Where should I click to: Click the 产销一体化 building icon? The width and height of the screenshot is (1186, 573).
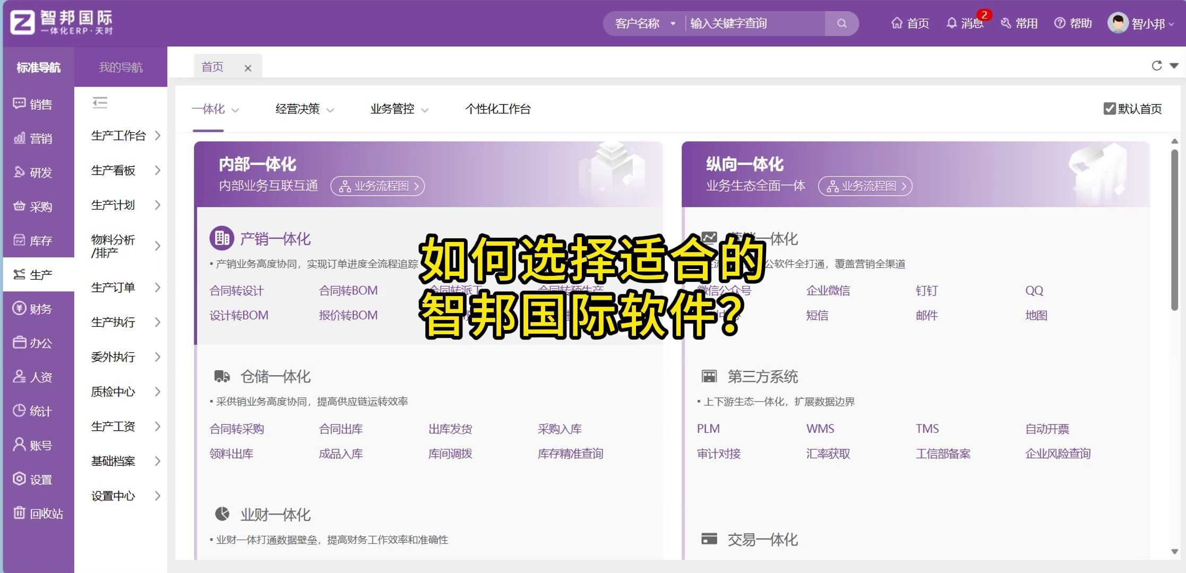pyautogui.click(x=221, y=238)
